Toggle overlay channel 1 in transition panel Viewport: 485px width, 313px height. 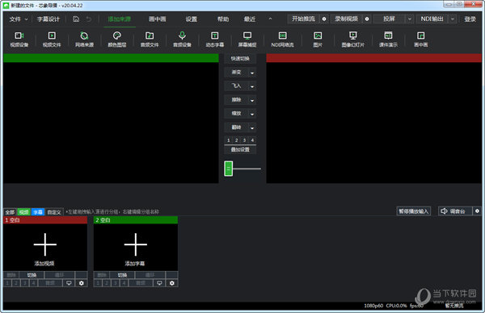228,140
